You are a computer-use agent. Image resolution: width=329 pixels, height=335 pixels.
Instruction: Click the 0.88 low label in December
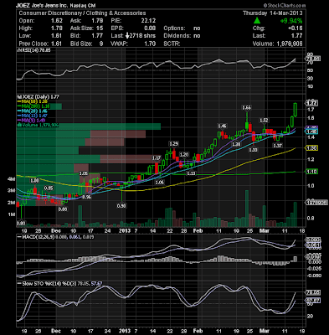coord(63,209)
